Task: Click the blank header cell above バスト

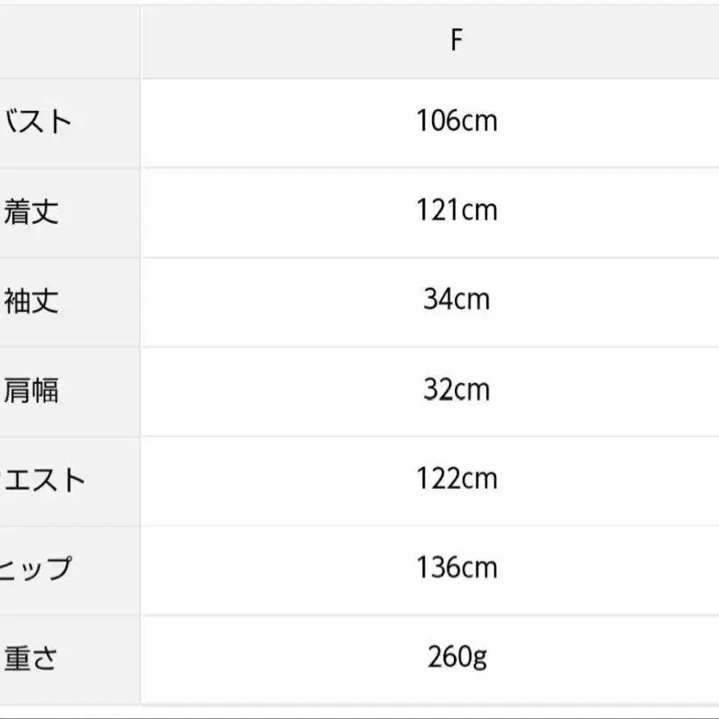Action: tap(68, 42)
